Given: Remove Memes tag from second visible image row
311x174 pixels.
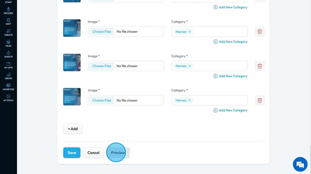Looking at the screenshot, I should point(190,66).
